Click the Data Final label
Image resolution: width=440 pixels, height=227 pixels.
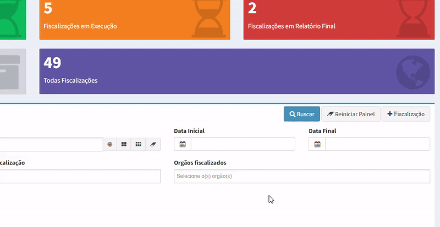point(322,130)
